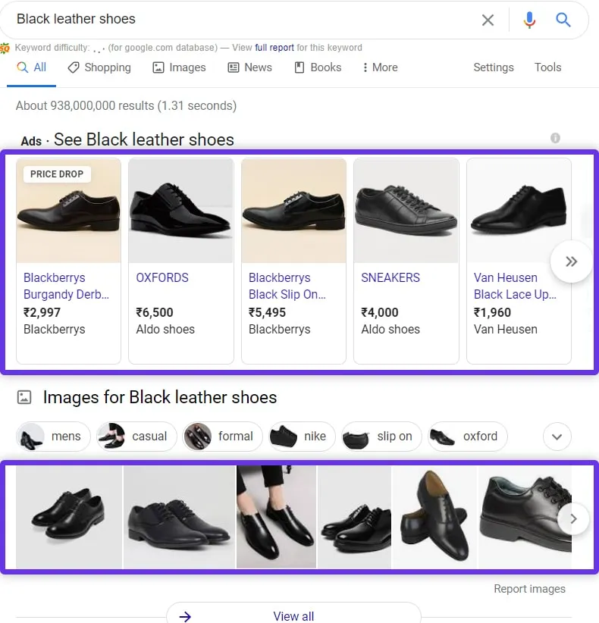599x623 pixels.
Task: Expand the More menu
Action: 380,67
